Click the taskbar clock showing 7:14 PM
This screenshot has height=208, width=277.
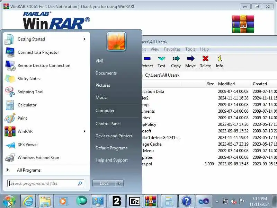click(x=259, y=201)
